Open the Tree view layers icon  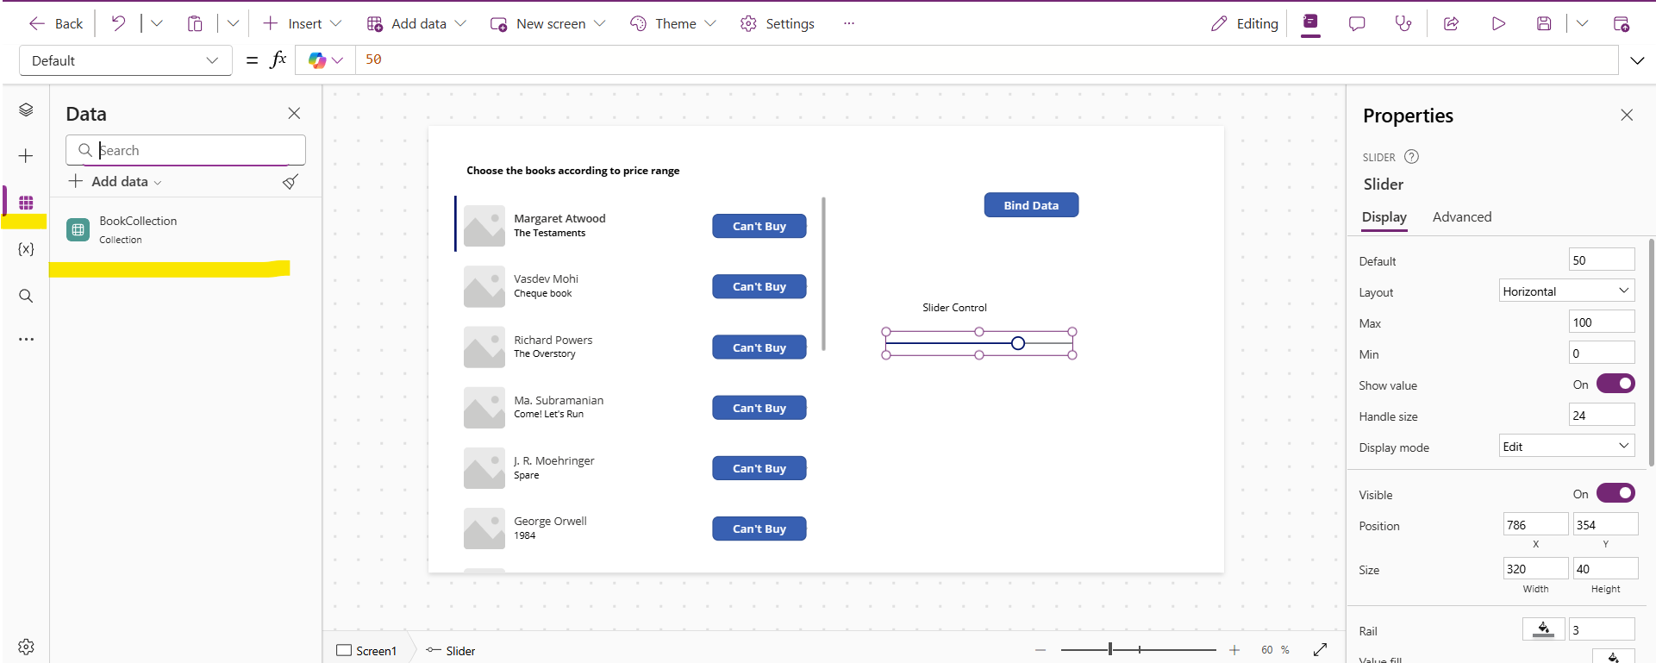click(26, 109)
